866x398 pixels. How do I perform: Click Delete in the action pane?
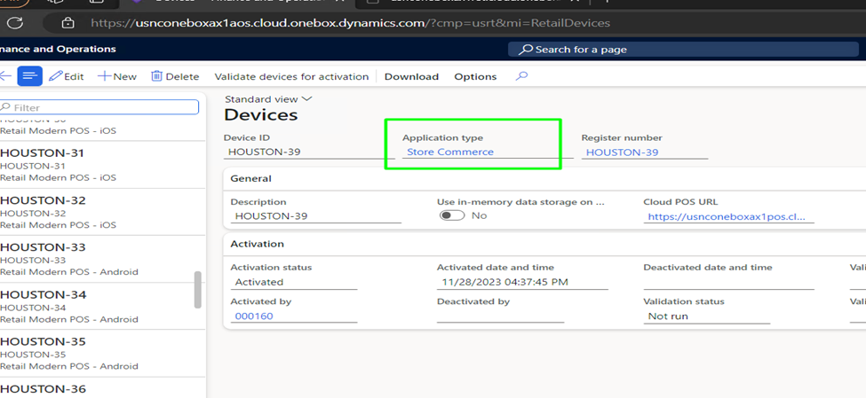click(x=175, y=76)
